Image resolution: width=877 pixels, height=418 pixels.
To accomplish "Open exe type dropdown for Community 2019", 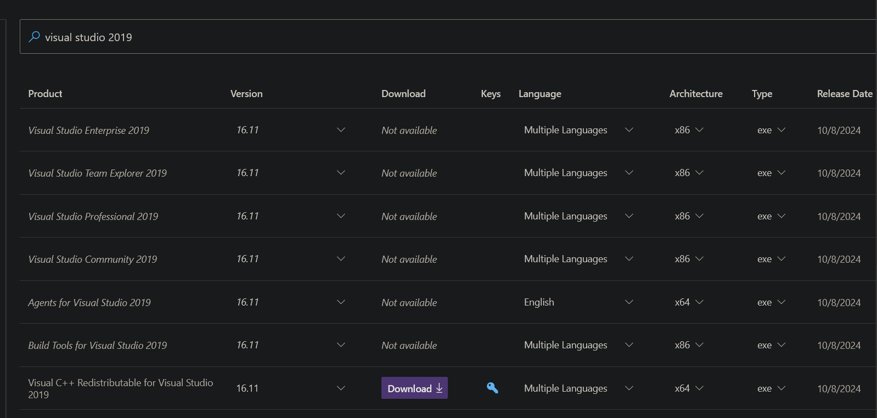I will 772,259.
